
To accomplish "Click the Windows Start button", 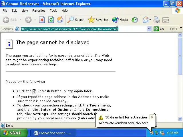I will (14, 133).
